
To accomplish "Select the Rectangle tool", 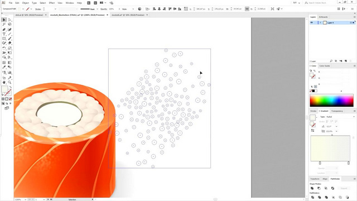I will [x=4, y=39].
